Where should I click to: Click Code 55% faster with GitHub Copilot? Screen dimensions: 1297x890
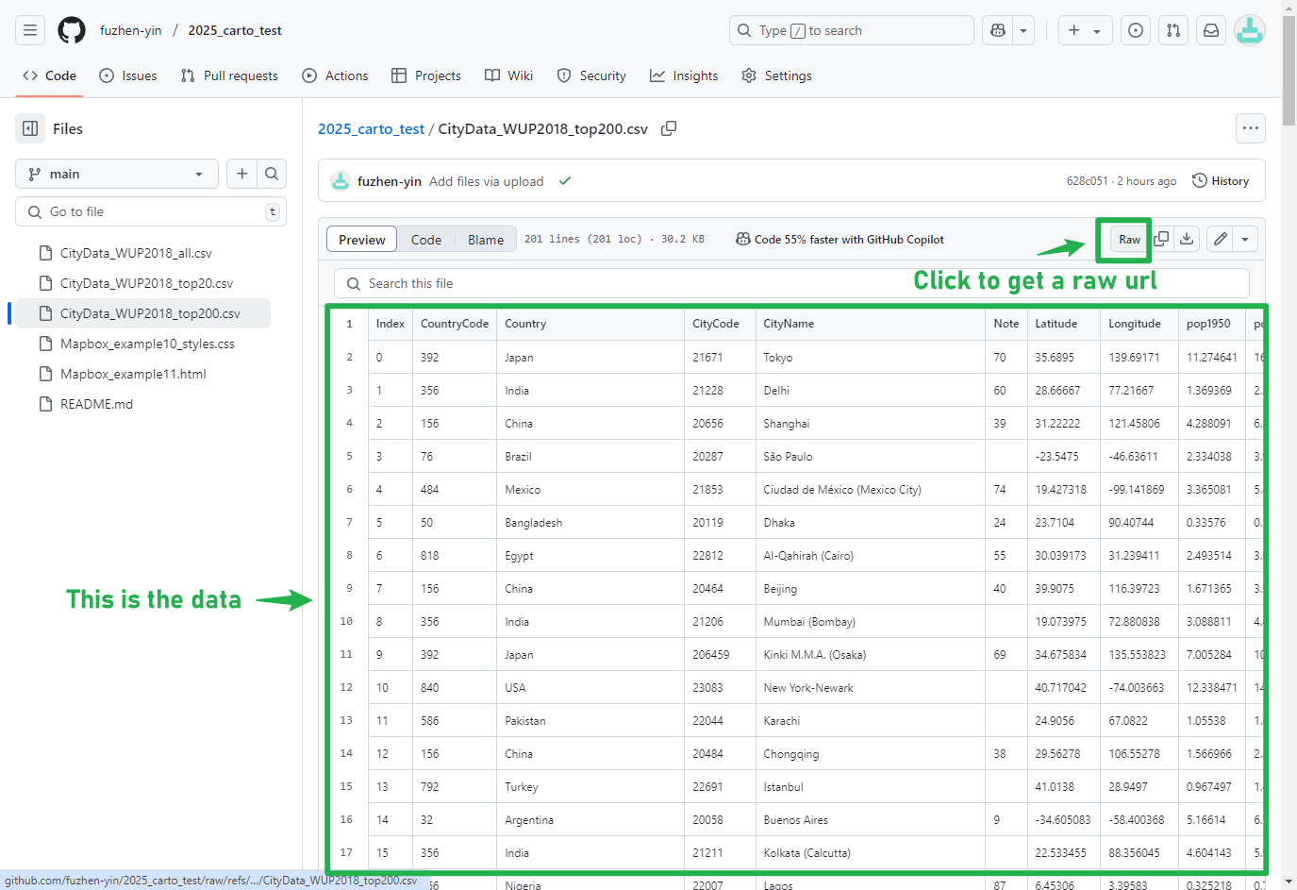[840, 240]
